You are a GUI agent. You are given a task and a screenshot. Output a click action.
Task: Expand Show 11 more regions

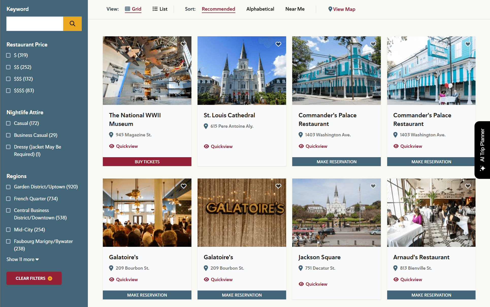click(23, 260)
